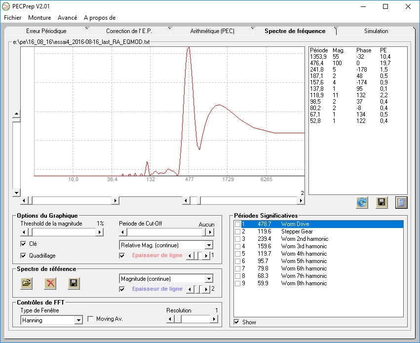Click the 118,9 period row in the table
The image size is (420, 343).
coord(350,95)
